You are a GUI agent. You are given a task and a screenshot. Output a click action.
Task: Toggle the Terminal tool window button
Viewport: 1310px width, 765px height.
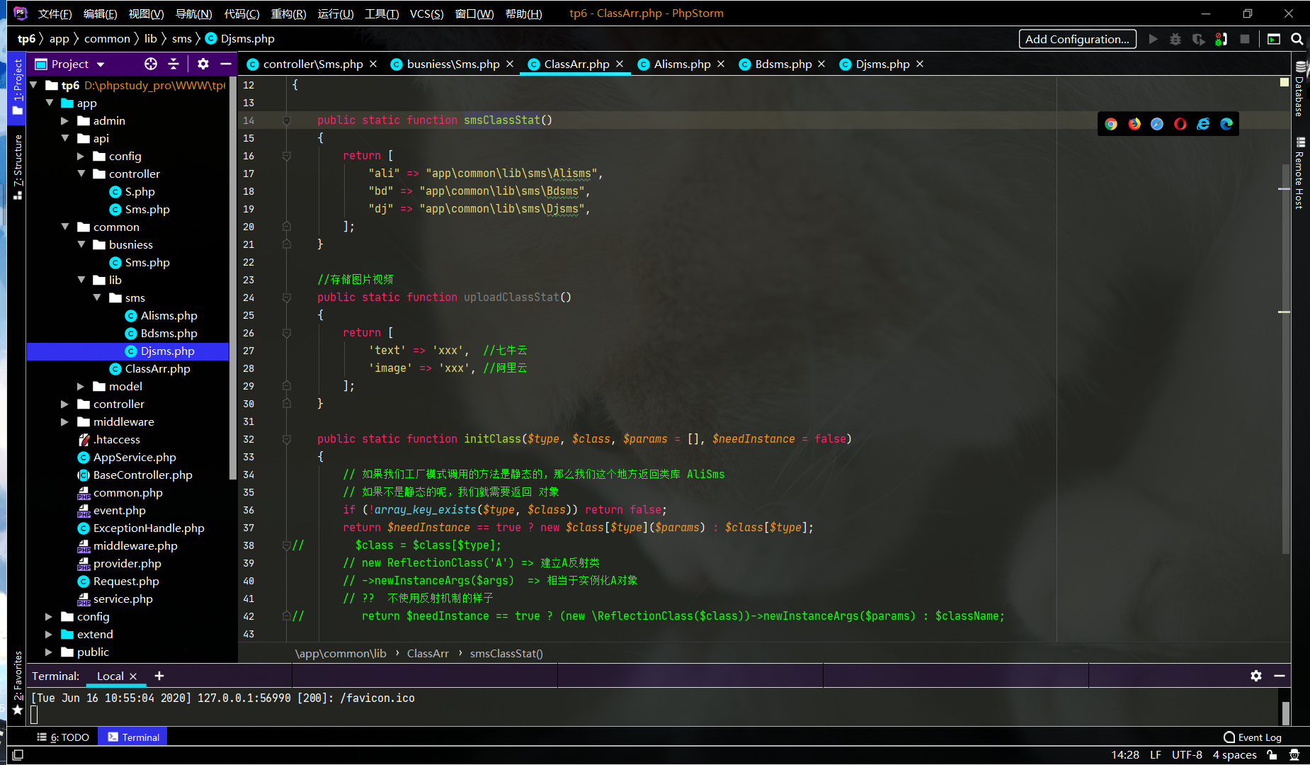coord(133,737)
